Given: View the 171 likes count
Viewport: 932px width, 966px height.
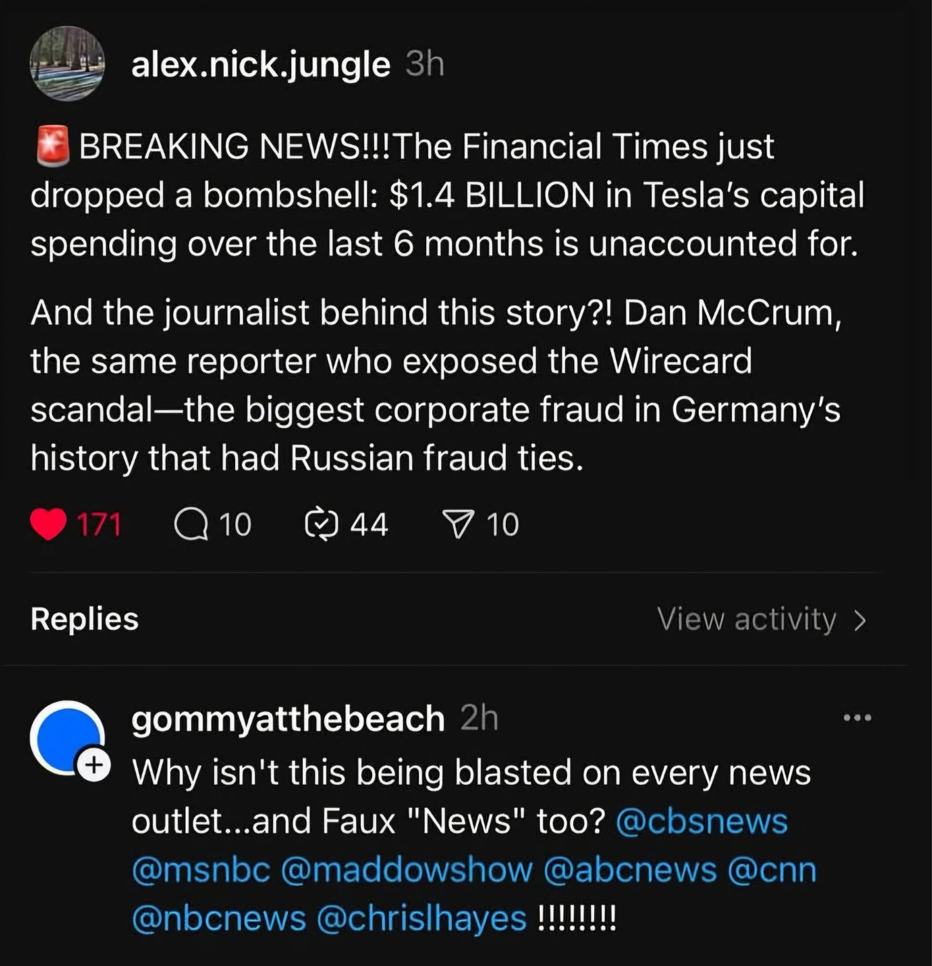Looking at the screenshot, I should (x=99, y=525).
